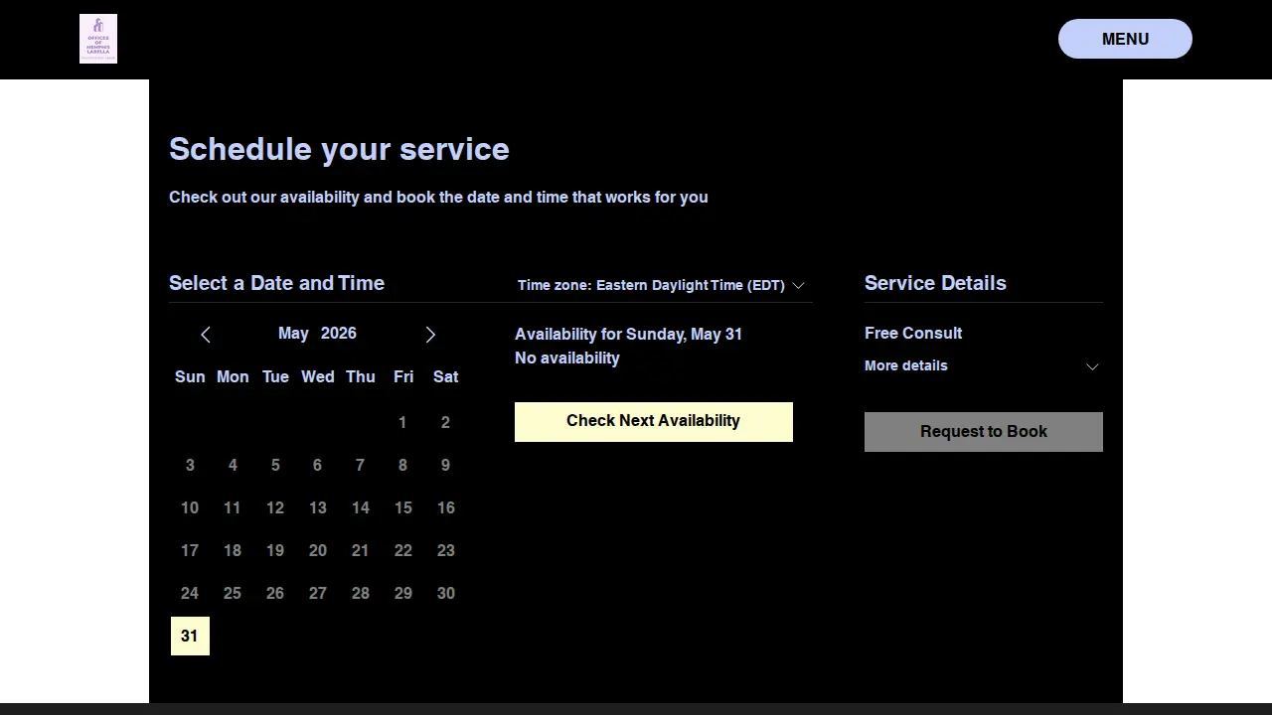Select May 31 on the calendar
Screen dimensions: 1272x715
click(x=190, y=636)
